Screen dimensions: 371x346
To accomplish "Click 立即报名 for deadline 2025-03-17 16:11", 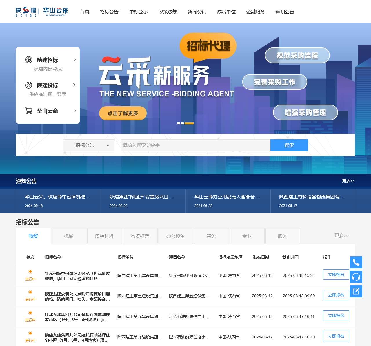I will tap(336, 316).
